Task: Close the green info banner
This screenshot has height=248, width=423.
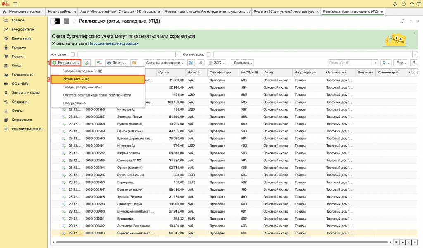Action: 415,33
